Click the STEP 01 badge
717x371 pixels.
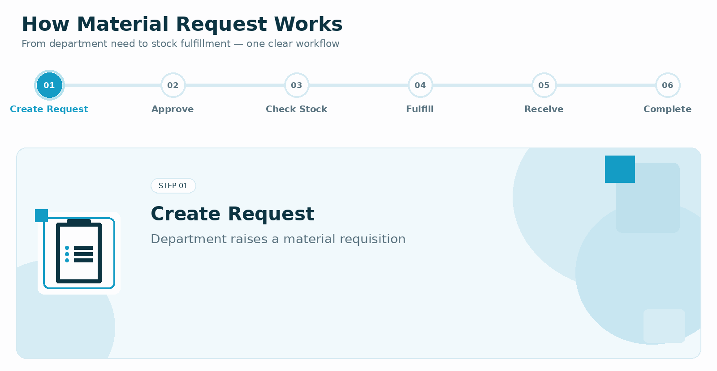[173, 185]
